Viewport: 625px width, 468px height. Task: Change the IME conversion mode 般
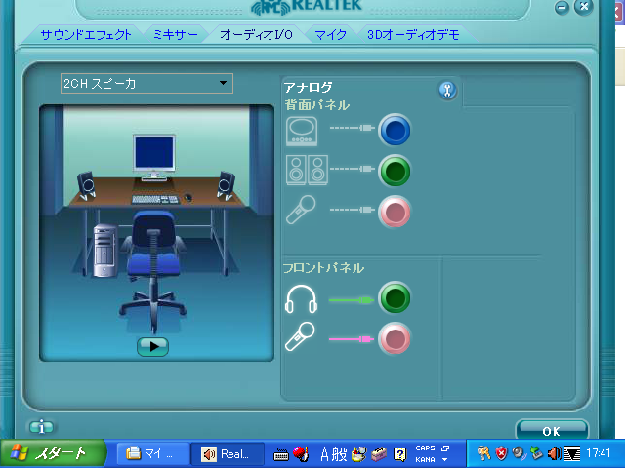coord(340,454)
